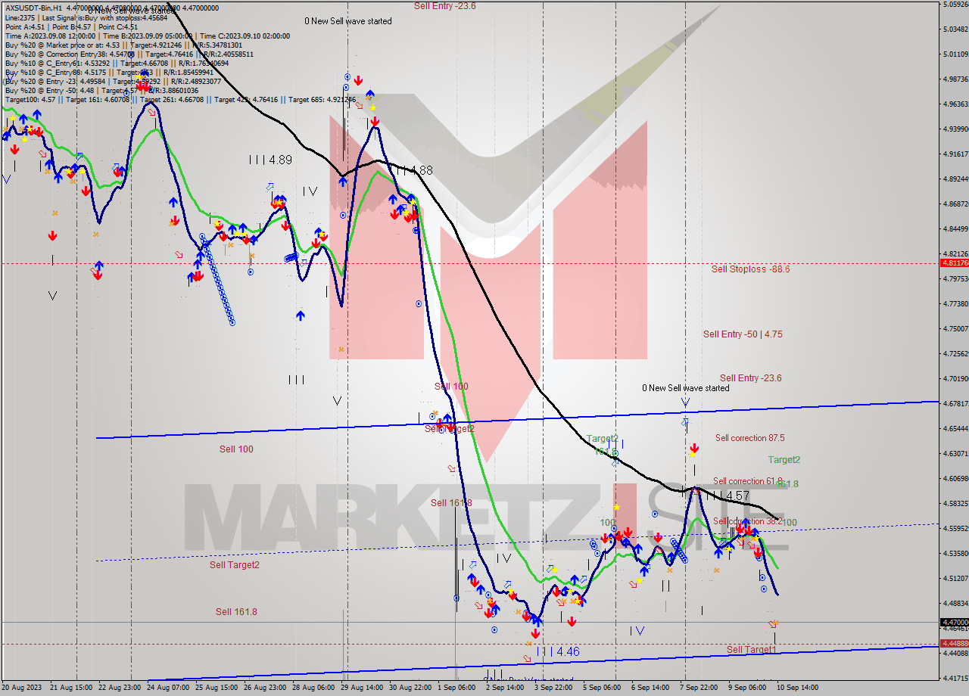Click the 'I I I 4.89' wave label

click(270, 160)
